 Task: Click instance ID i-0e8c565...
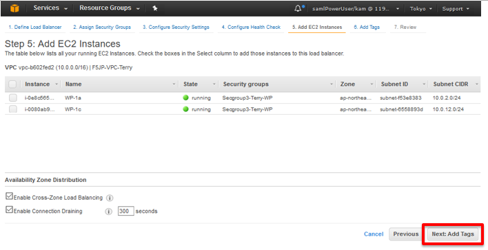click(39, 98)
